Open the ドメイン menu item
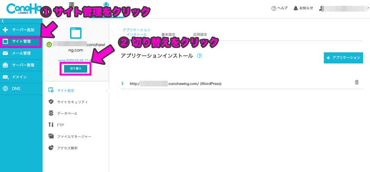Viewport: 370px width, 172px height. (21, 77)
